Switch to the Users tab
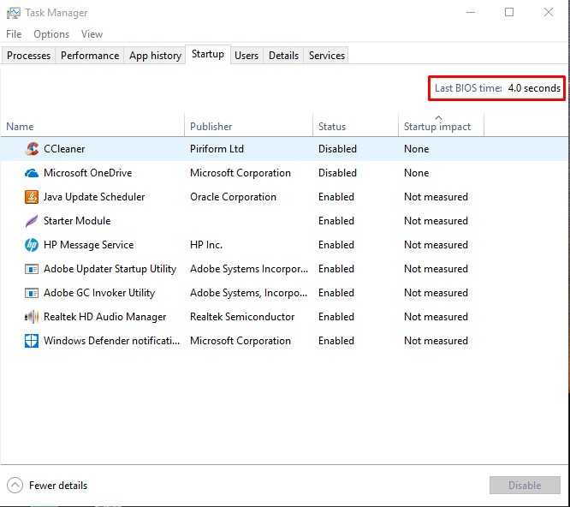The width and height of the screenshot is (570, 507). [246, 56]
